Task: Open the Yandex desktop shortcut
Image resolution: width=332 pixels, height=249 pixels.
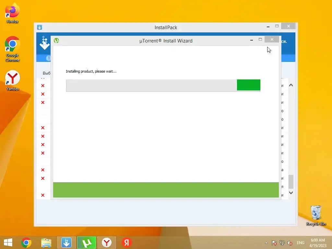Action: (x=13, y=80)
